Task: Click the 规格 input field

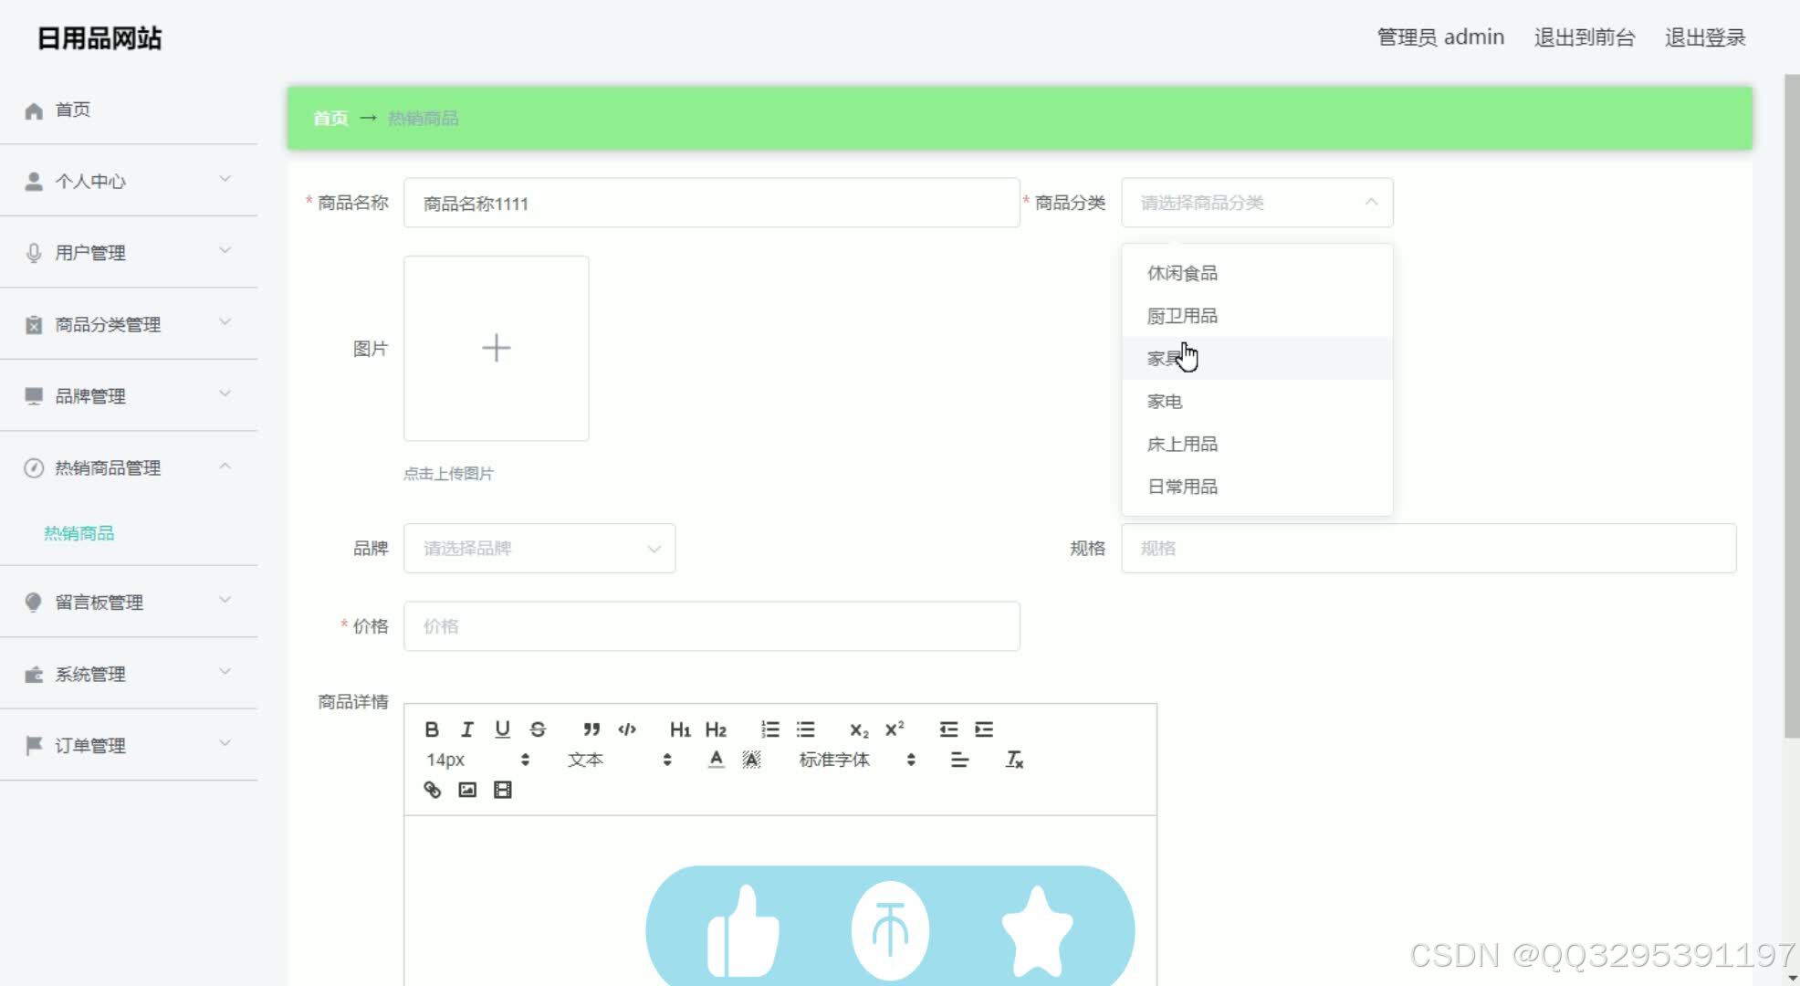Action: click(1428, 549)
